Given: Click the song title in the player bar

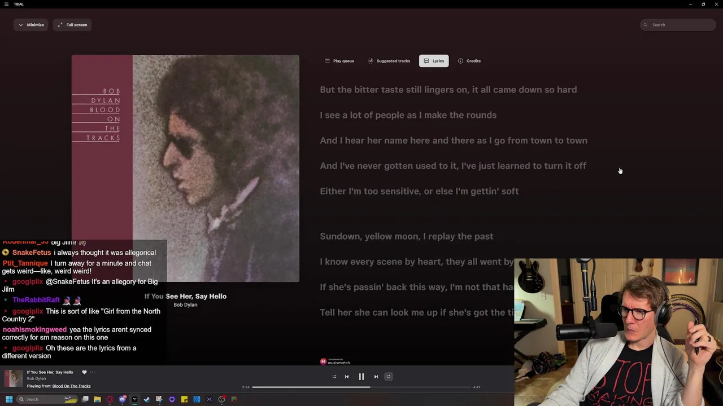Looking at the screenshot, I should [x=50, y=372].
